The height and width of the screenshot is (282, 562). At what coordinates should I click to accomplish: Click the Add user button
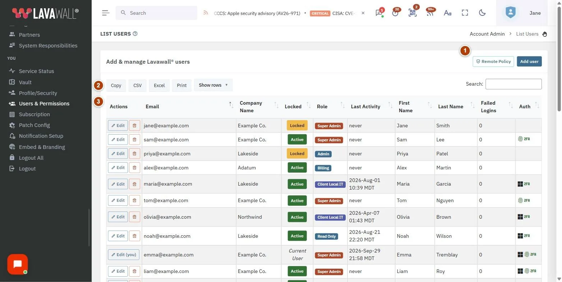[x=529, y=62]
